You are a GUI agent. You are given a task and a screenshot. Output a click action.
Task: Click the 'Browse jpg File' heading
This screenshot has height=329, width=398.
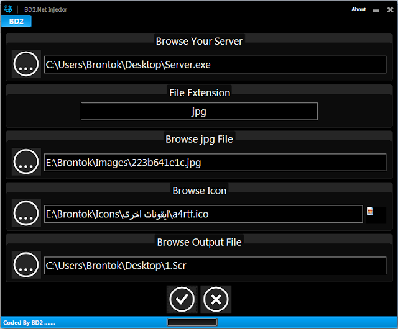[x=199, y=140]
